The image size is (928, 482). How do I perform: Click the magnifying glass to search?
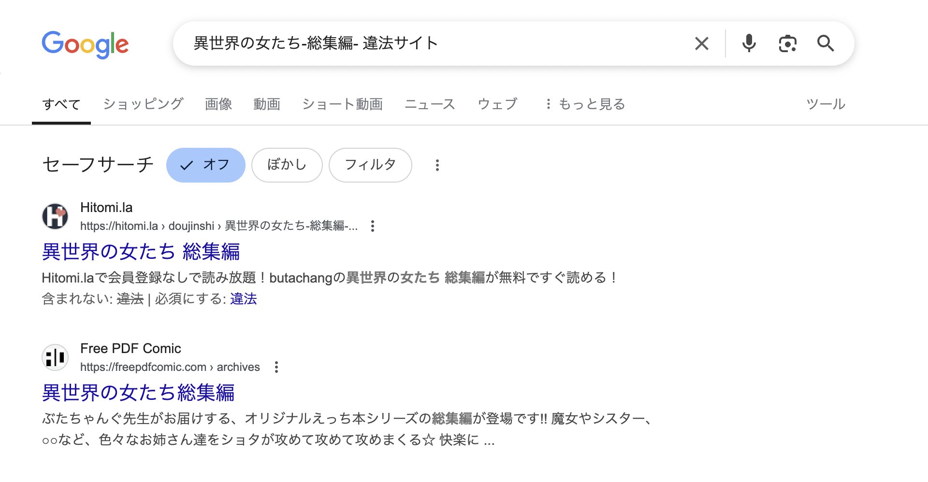[x=826, y=43]
